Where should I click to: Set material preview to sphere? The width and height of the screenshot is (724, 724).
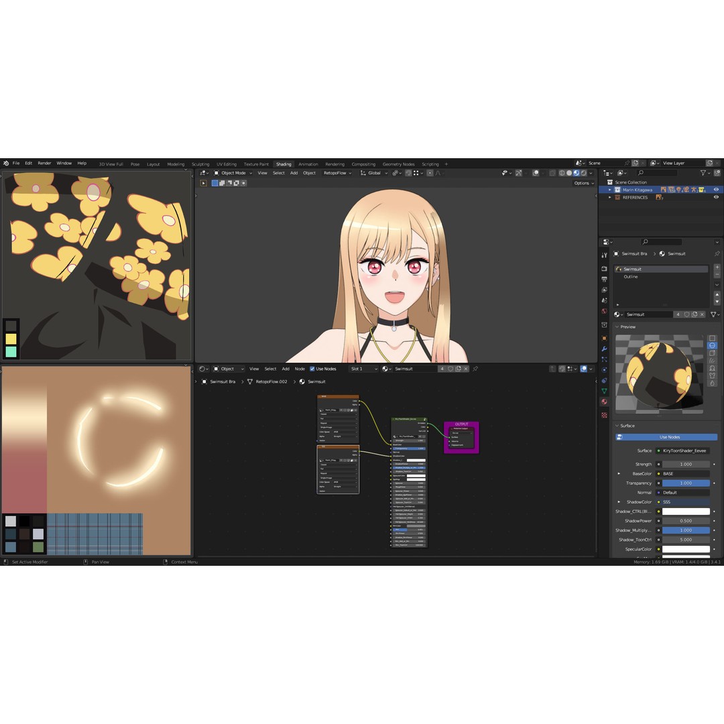[713, 346]
